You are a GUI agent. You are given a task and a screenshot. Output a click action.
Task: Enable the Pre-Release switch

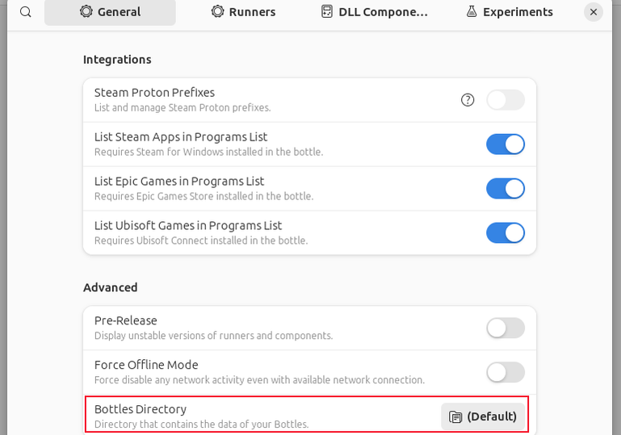[x=506, y=328]
